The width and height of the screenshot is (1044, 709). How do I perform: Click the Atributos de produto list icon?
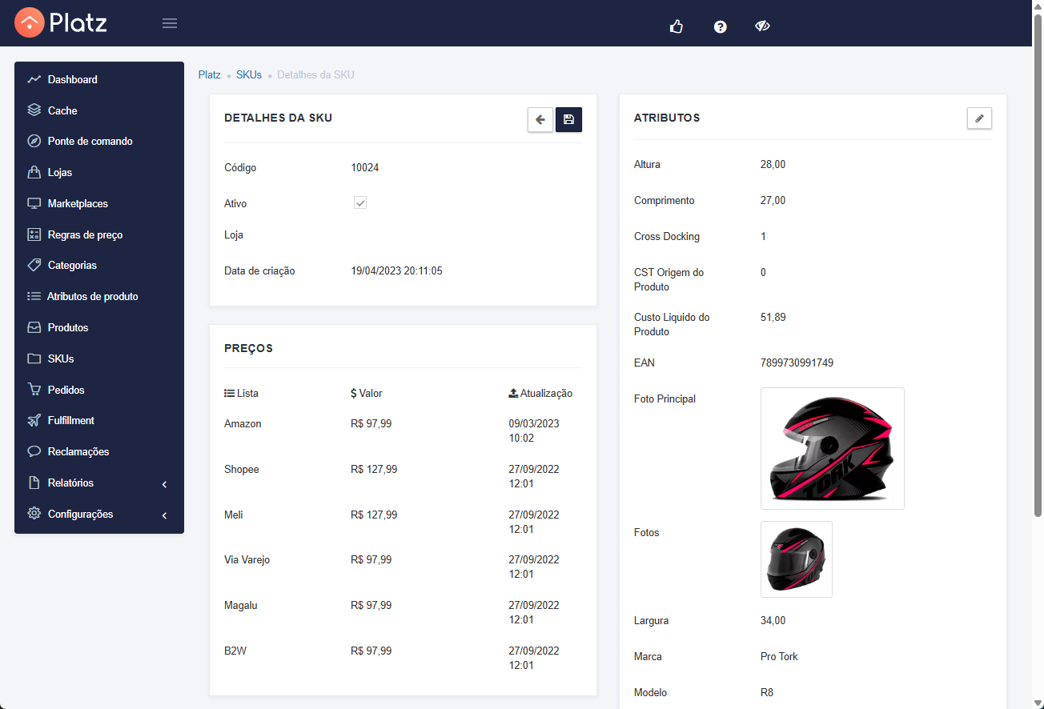tap(34, 296)
